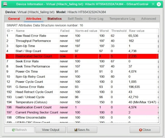
Task: Select the Head Retract Cycle Count row
Action: coord(82,92)
